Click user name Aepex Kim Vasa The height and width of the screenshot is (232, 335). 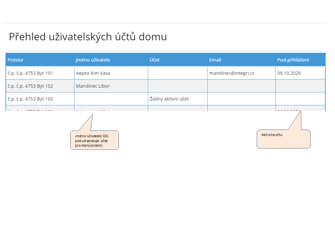[93, 73]
